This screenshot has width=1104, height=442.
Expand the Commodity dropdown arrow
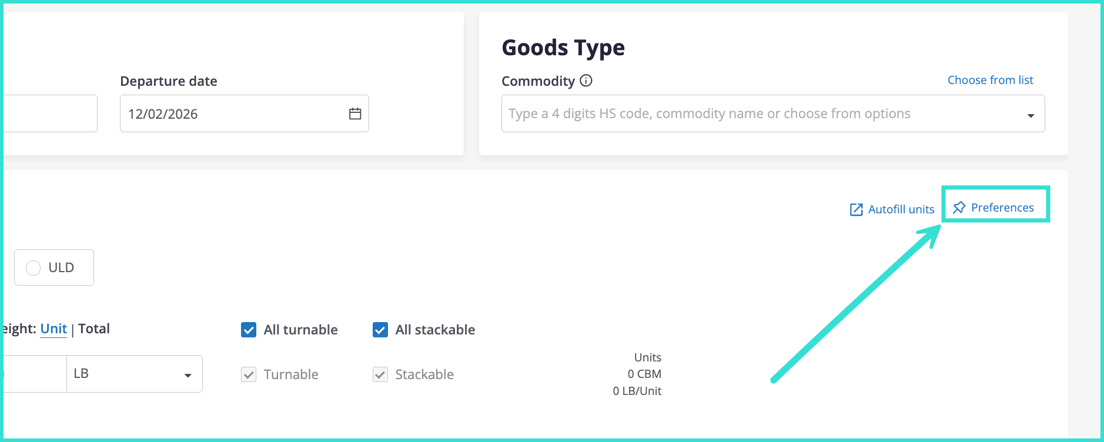coord(1031,115)
